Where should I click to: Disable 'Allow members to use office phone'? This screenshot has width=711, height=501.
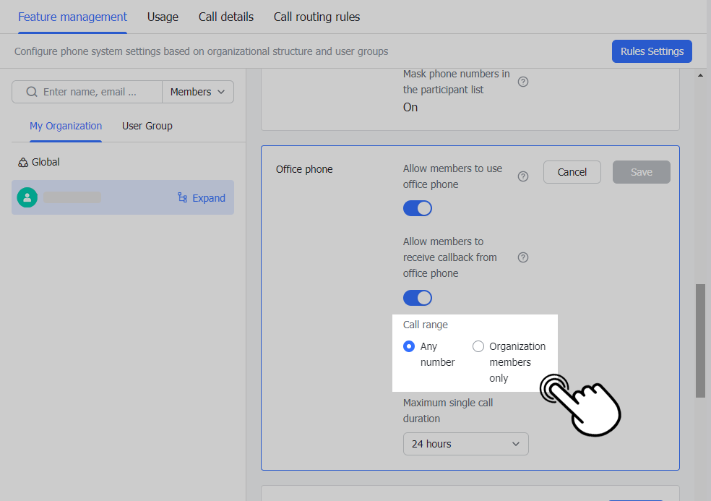[x=417, y=208]
